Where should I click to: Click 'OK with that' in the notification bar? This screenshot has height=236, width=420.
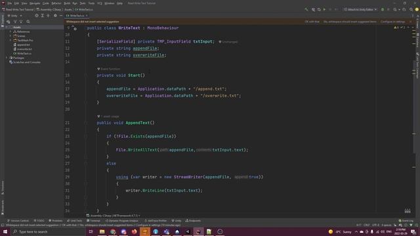pos(312,22)
